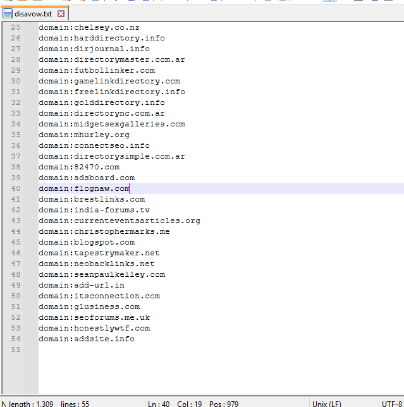Viewport: 404px width, 407px height.
Task: Click the lines : 55 status field
Action: 75,404
